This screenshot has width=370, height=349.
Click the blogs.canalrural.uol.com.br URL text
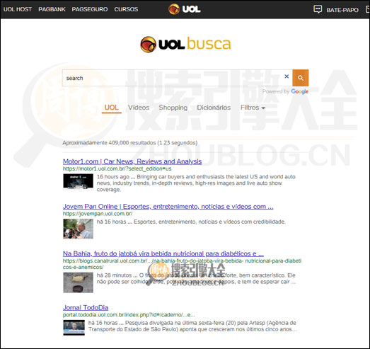(x=182, y=264)
